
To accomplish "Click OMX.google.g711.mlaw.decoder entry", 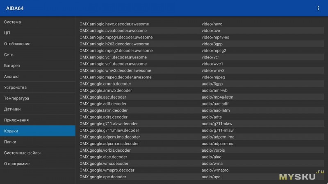I will [x=201, y=130].
